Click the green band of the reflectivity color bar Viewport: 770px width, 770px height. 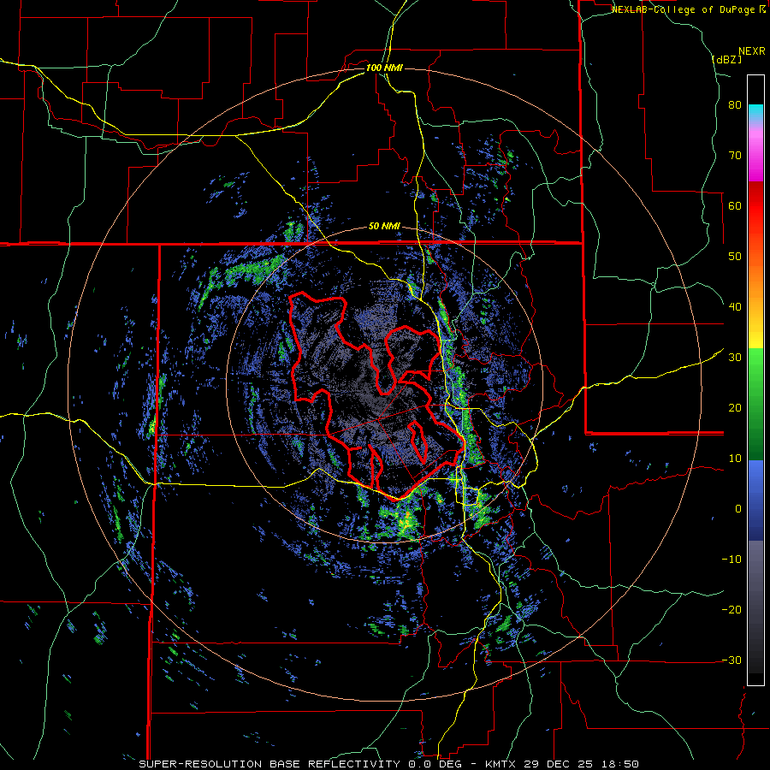pyautogui.click(x=755, y=404)
